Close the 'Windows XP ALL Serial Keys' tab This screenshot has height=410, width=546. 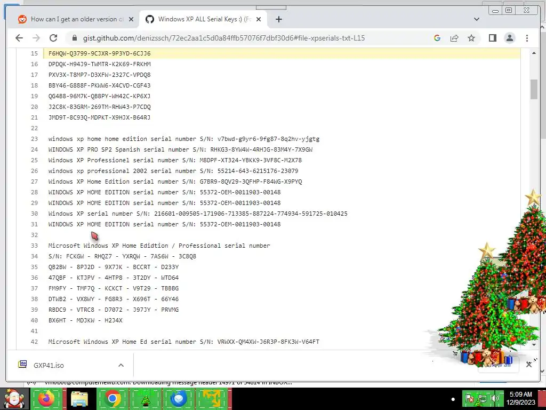pyautogui.click(x=259, y=20)
